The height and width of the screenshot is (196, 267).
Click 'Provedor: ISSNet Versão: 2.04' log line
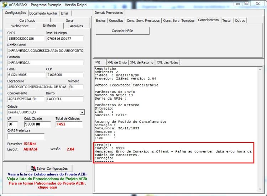125,78
